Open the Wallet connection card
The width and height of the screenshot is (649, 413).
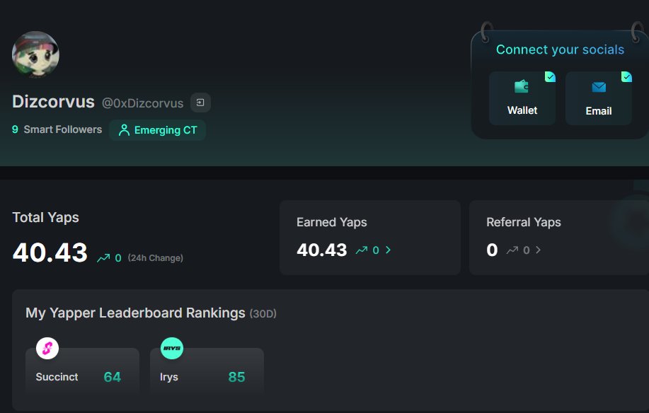pyautogui.click(x=522, y=98)
